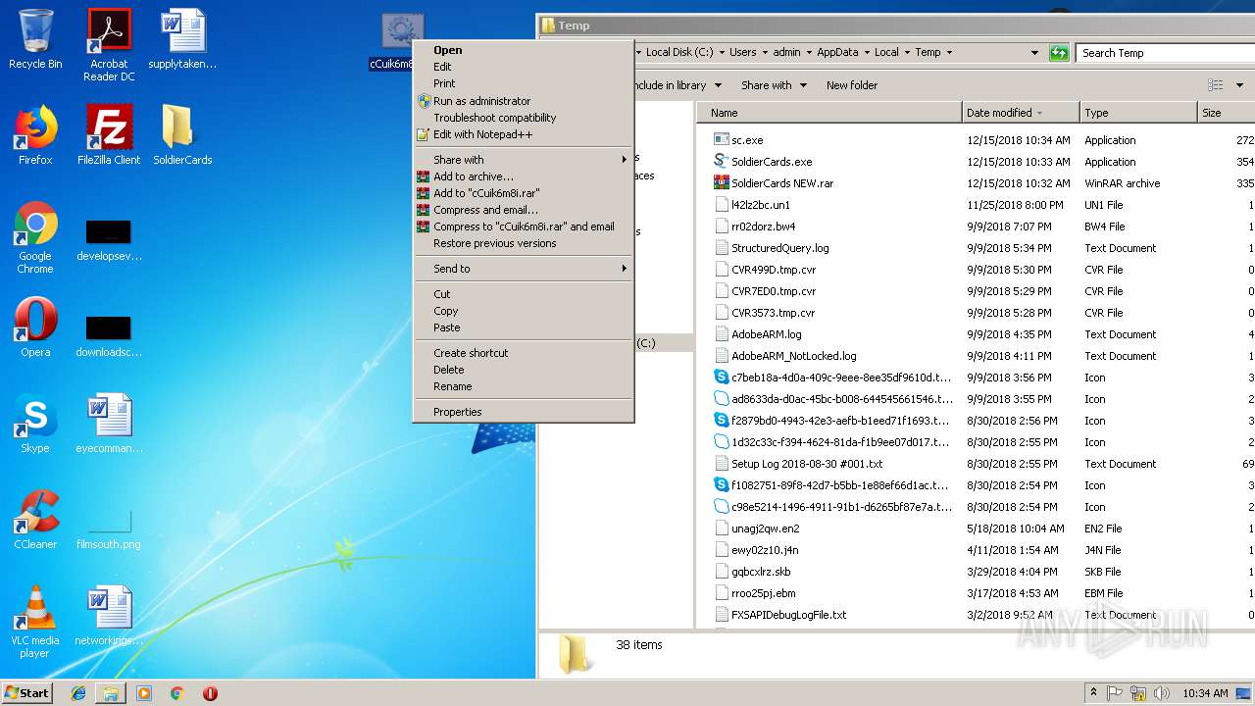The height and width of the screenshot is (706, 1255).
Task: Expand the Share with submenu in context menu
Action: coord(523,160)
